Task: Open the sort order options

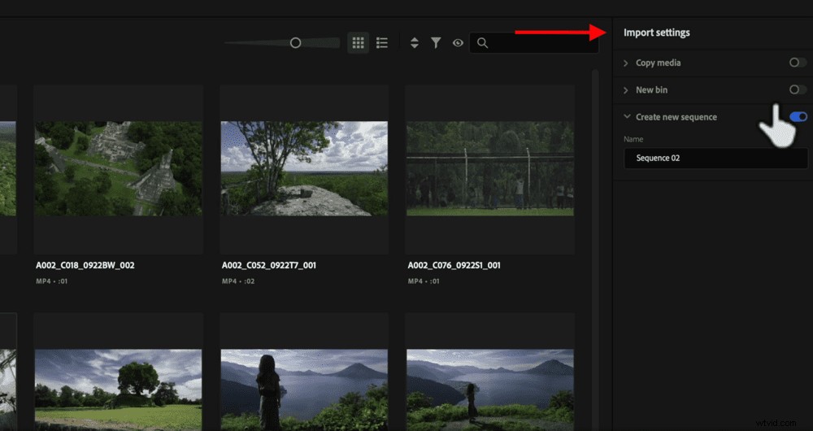Action: click(415, 43)
